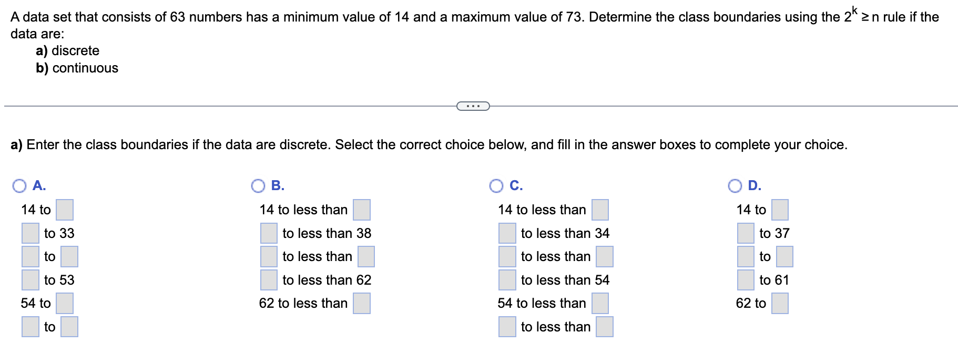Click the box after "62 to" in choice D
958x354 pixels.
780,303
